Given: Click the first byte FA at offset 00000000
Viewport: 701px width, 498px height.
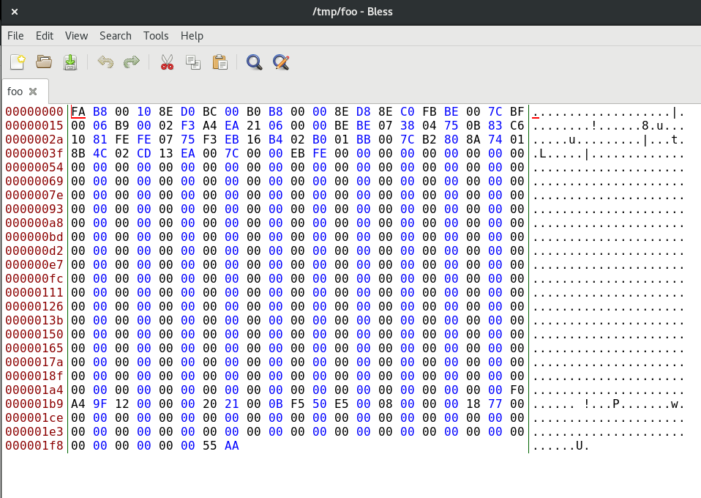Looking at the screenshot, I should 78,111.
